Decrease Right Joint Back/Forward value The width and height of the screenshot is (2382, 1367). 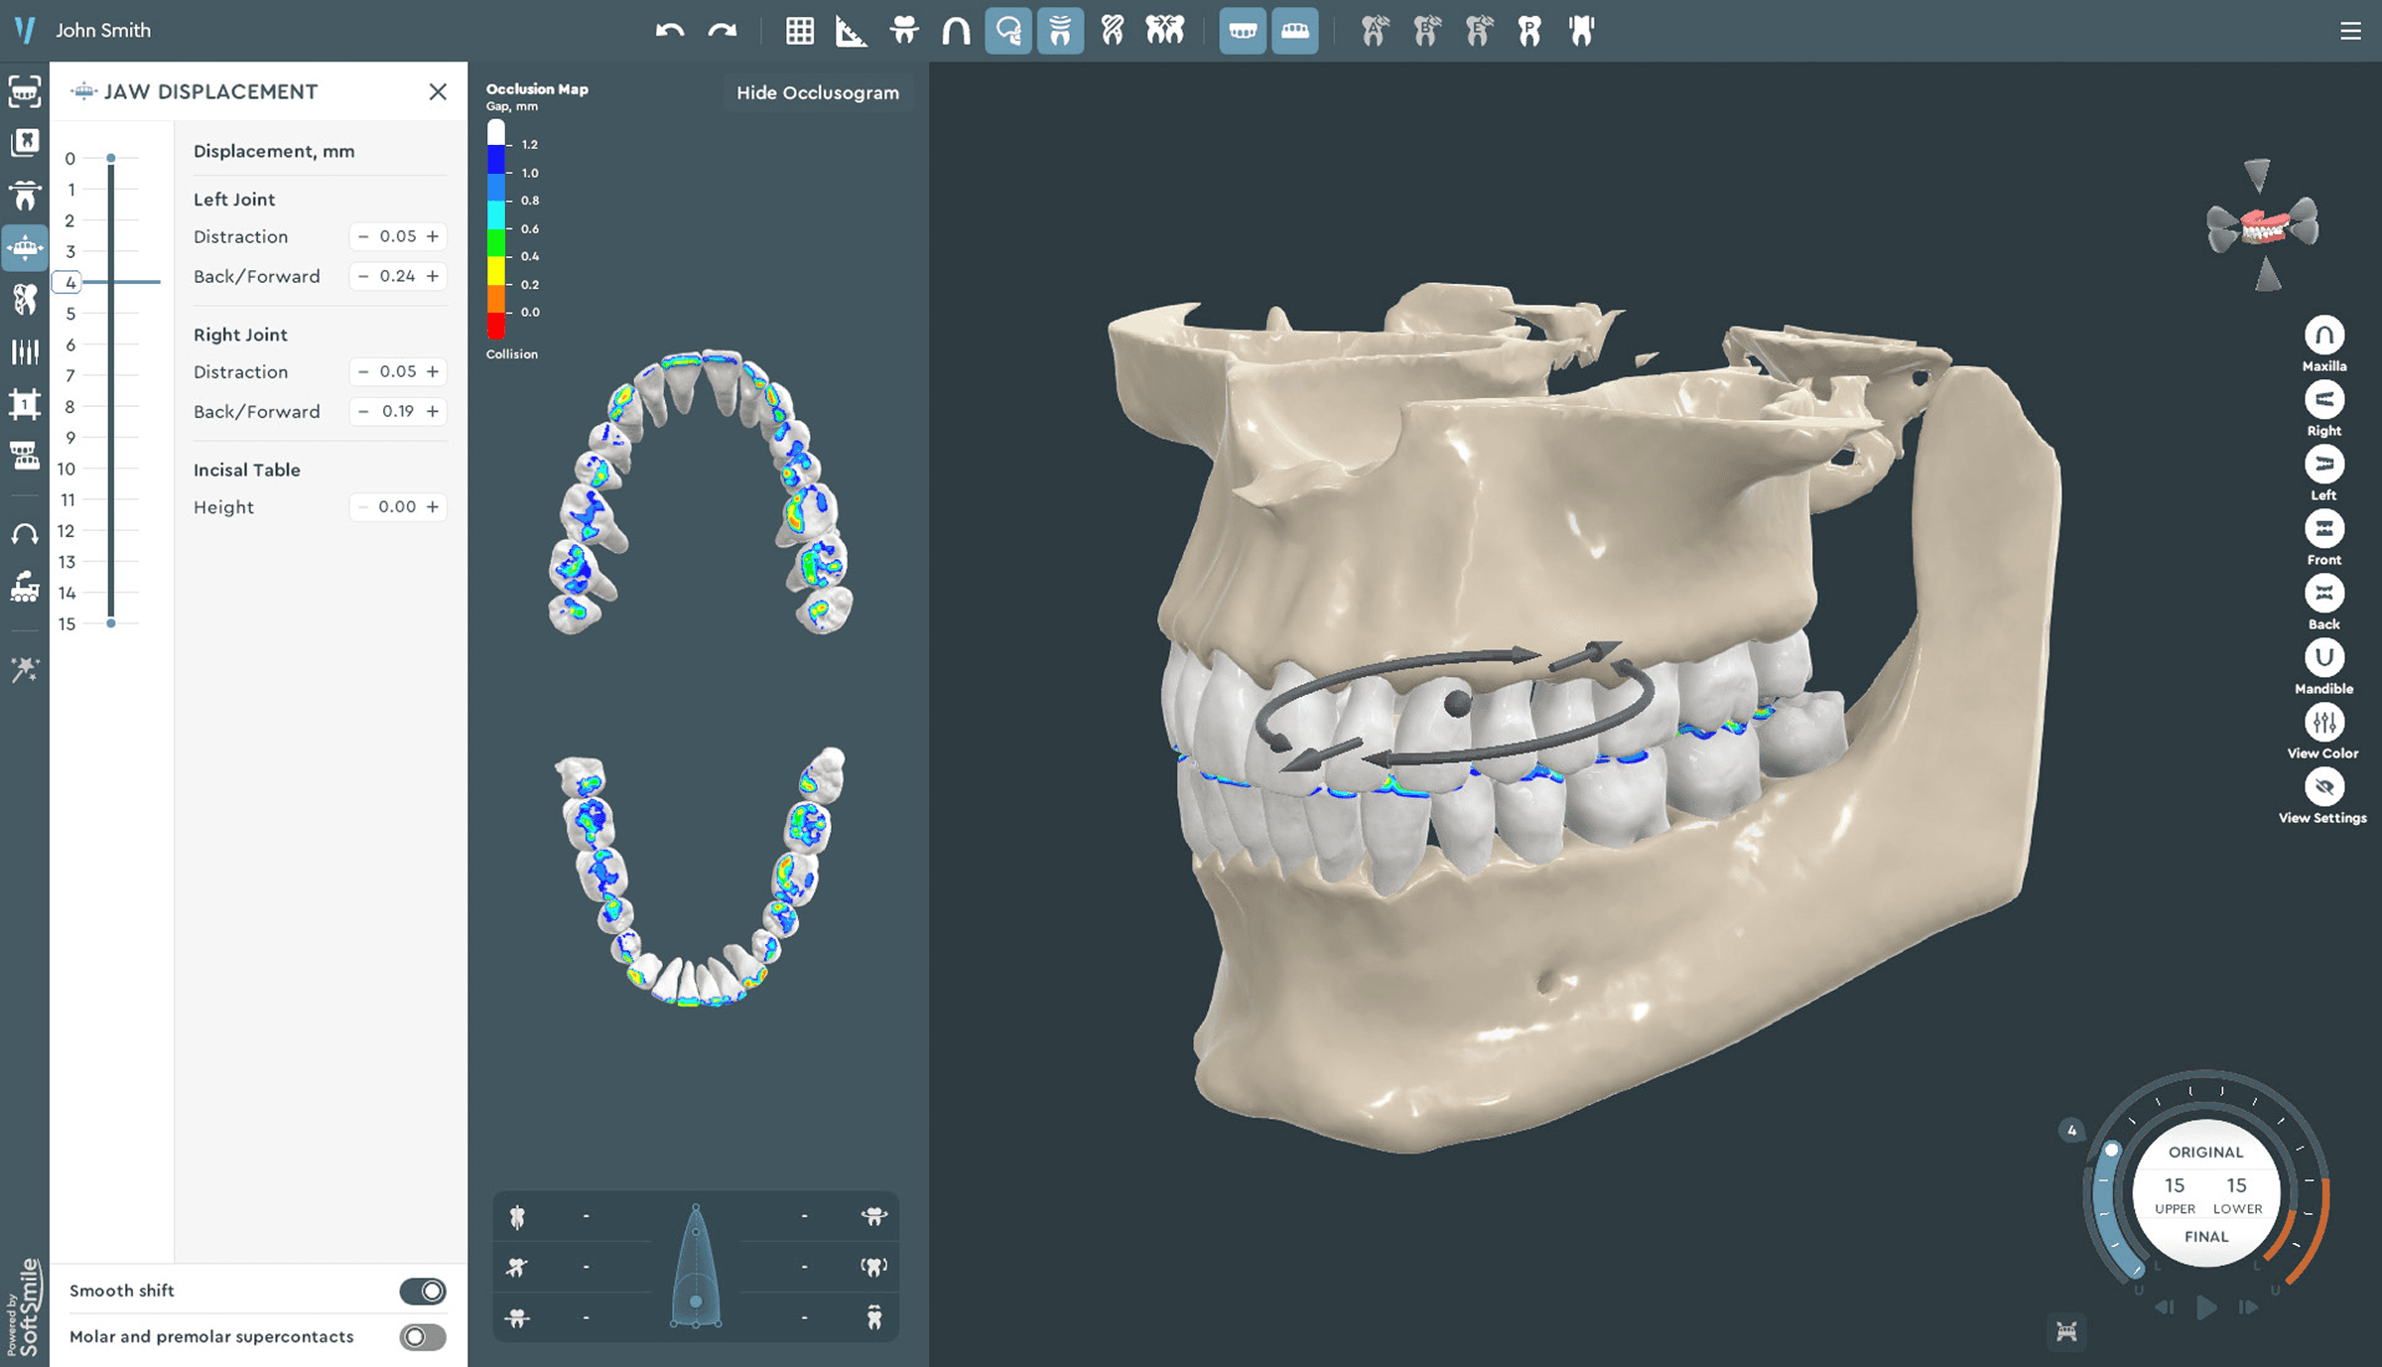tap(363, 411)
